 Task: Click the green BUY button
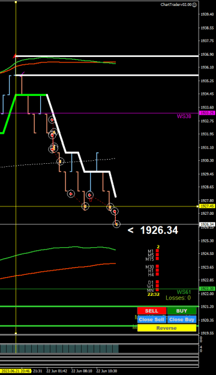click(182, 311)
